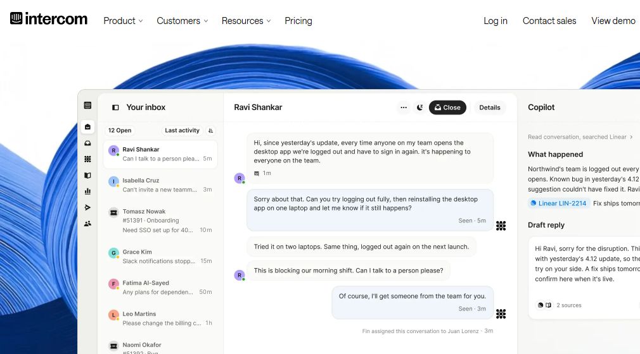Click View demo in header
640x354 pixels.
(x=613, y=21)
